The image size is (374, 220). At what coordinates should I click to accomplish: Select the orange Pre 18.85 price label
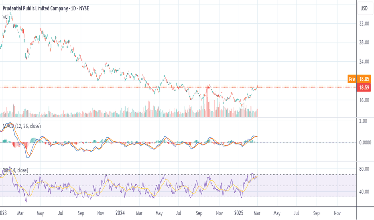tap(359, 79)
